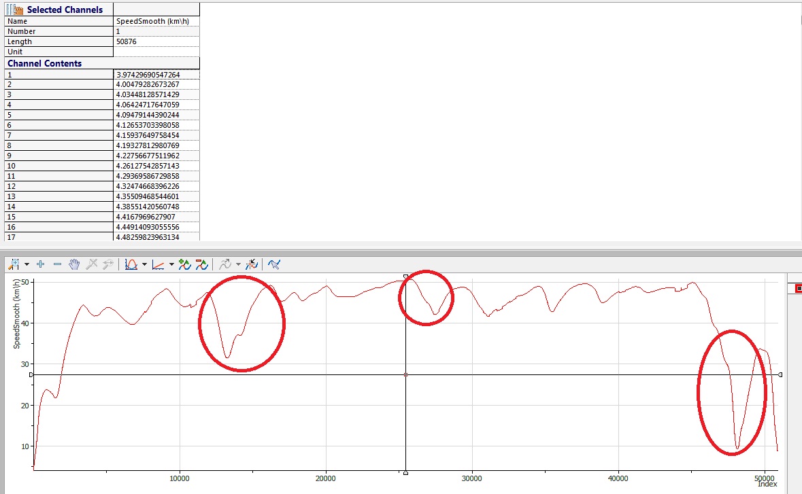802x494 pixels.
Task: Expand the curve display type dropdown
Action: coord(144,264)
